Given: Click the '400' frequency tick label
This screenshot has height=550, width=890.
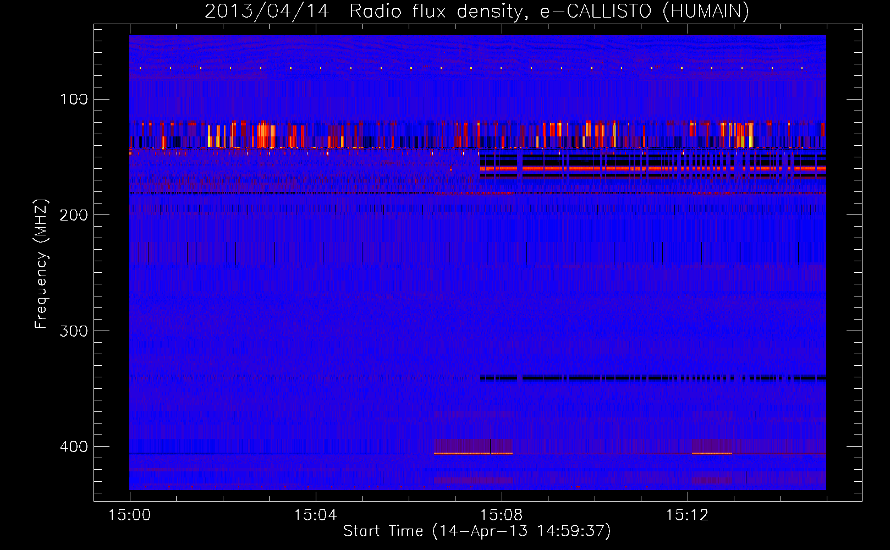Looking at the screenshot, I should [74, 446].
